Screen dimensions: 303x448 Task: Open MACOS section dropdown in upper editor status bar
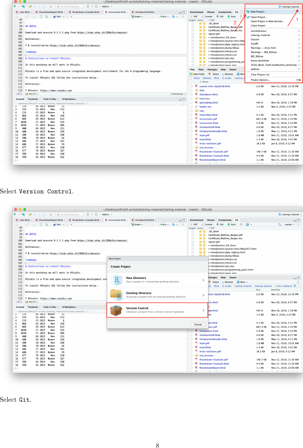32,94
